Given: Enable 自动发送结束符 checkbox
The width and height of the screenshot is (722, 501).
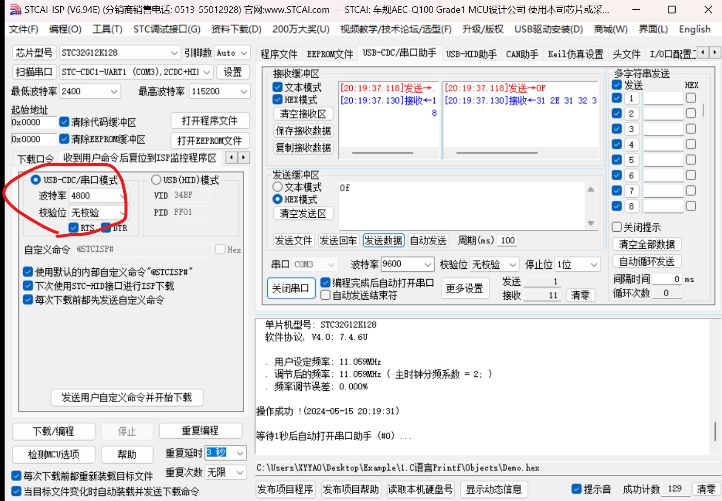Looking at the screenshot, I should (x=325, y=295).
